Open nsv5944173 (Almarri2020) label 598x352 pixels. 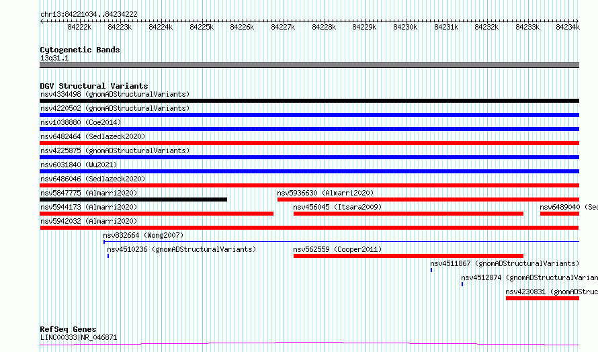click(89, 207)
